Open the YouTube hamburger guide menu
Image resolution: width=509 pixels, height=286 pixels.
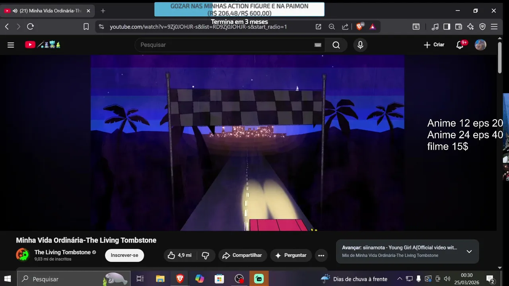(11, 45)
